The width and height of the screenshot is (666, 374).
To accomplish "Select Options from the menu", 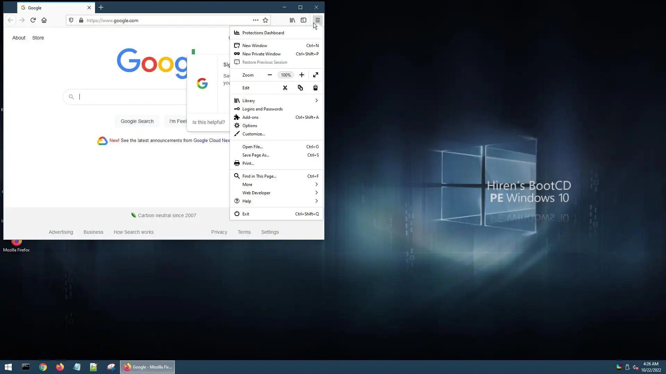I will click(x=250, y=126).
